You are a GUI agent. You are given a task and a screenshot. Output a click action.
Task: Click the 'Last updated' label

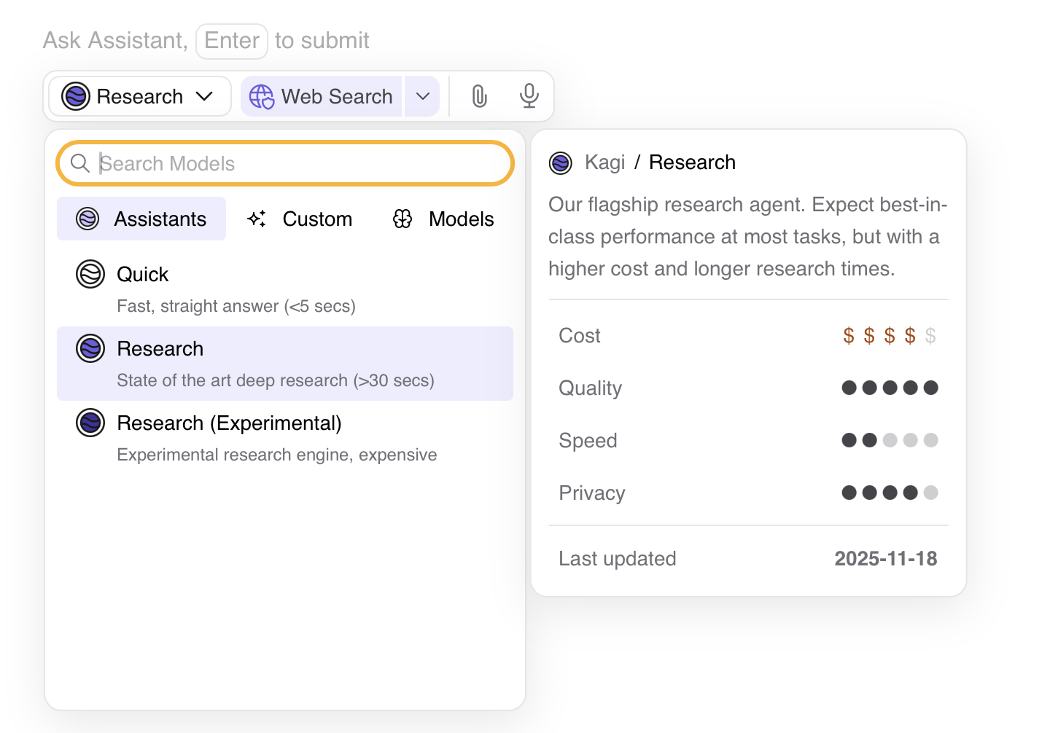pyautogui.click(x=618, y=559)
